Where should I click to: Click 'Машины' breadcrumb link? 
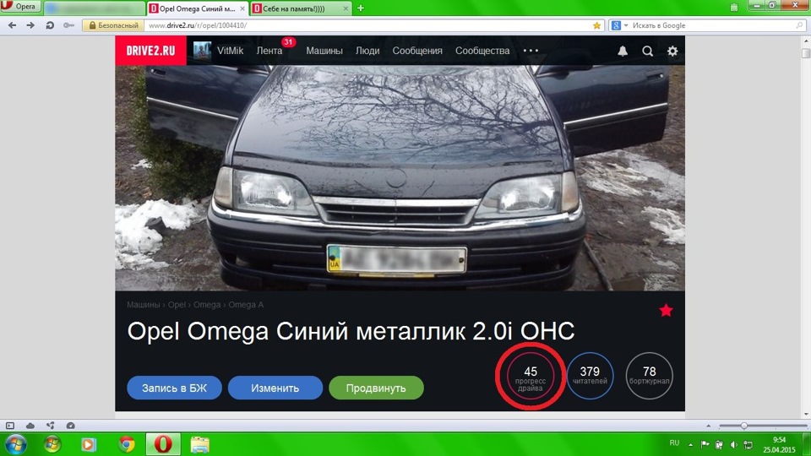(x=144, y=305)
